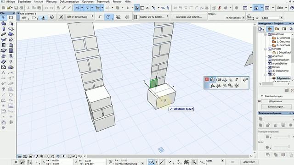294x165 pixels.
Task: Select the Arrow tool in the toolbox
Action: click(3, 17)
